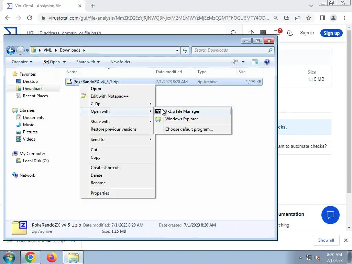Image resolution: width=352 pixels, height=264 pixels.
Task: Expand the 7-Zip submenu
Action: click(117, 104)
